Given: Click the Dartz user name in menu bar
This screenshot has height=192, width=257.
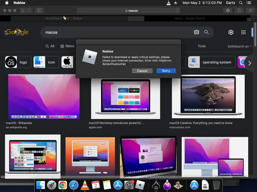Looking at the screenshot, I should click(x=230, y=3).
